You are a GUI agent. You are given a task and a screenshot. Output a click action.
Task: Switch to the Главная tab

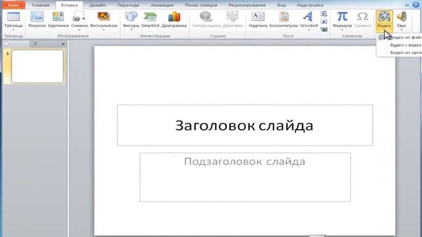click(41, 5)
